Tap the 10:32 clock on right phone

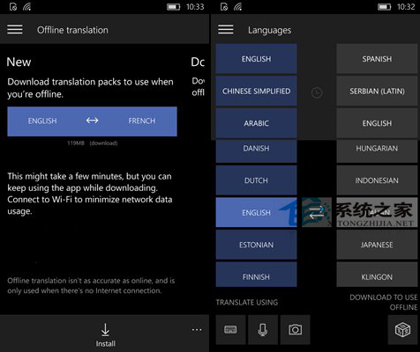pyautogui.click(x=406, y=7)
